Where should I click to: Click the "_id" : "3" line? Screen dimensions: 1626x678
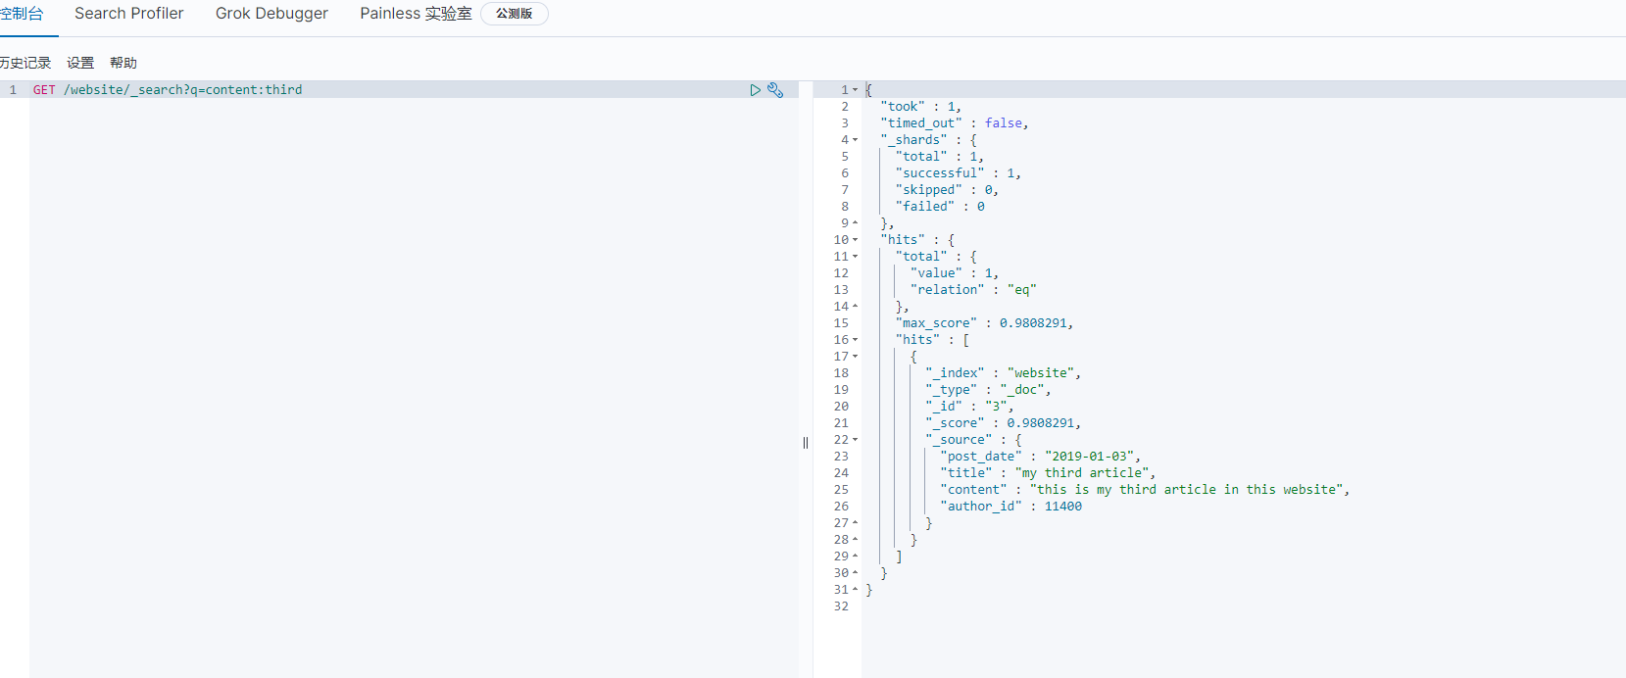point(969,407)
